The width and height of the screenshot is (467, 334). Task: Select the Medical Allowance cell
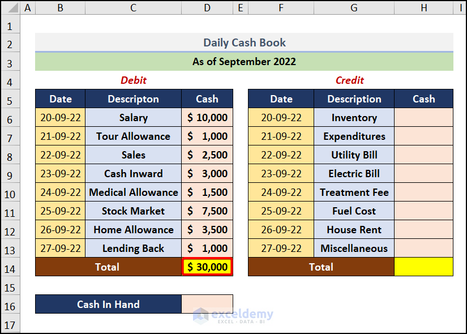133,192
